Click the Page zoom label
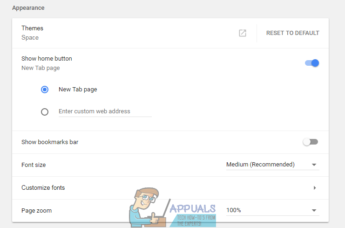The image size is (345, 228). 36,211
